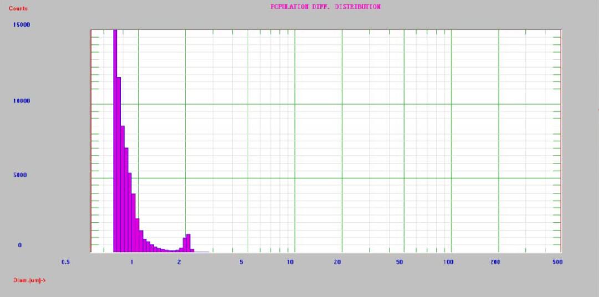This screenshot has height=297, width=599.
Task: Select the 5000 y-axis value
Action: click(x=21, y=175)
